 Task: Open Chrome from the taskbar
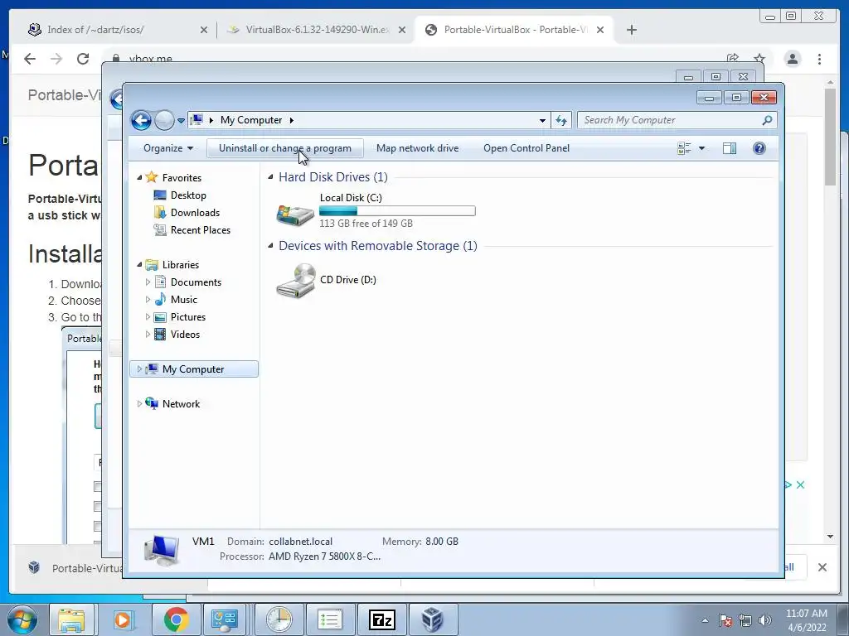click(176, 619)
